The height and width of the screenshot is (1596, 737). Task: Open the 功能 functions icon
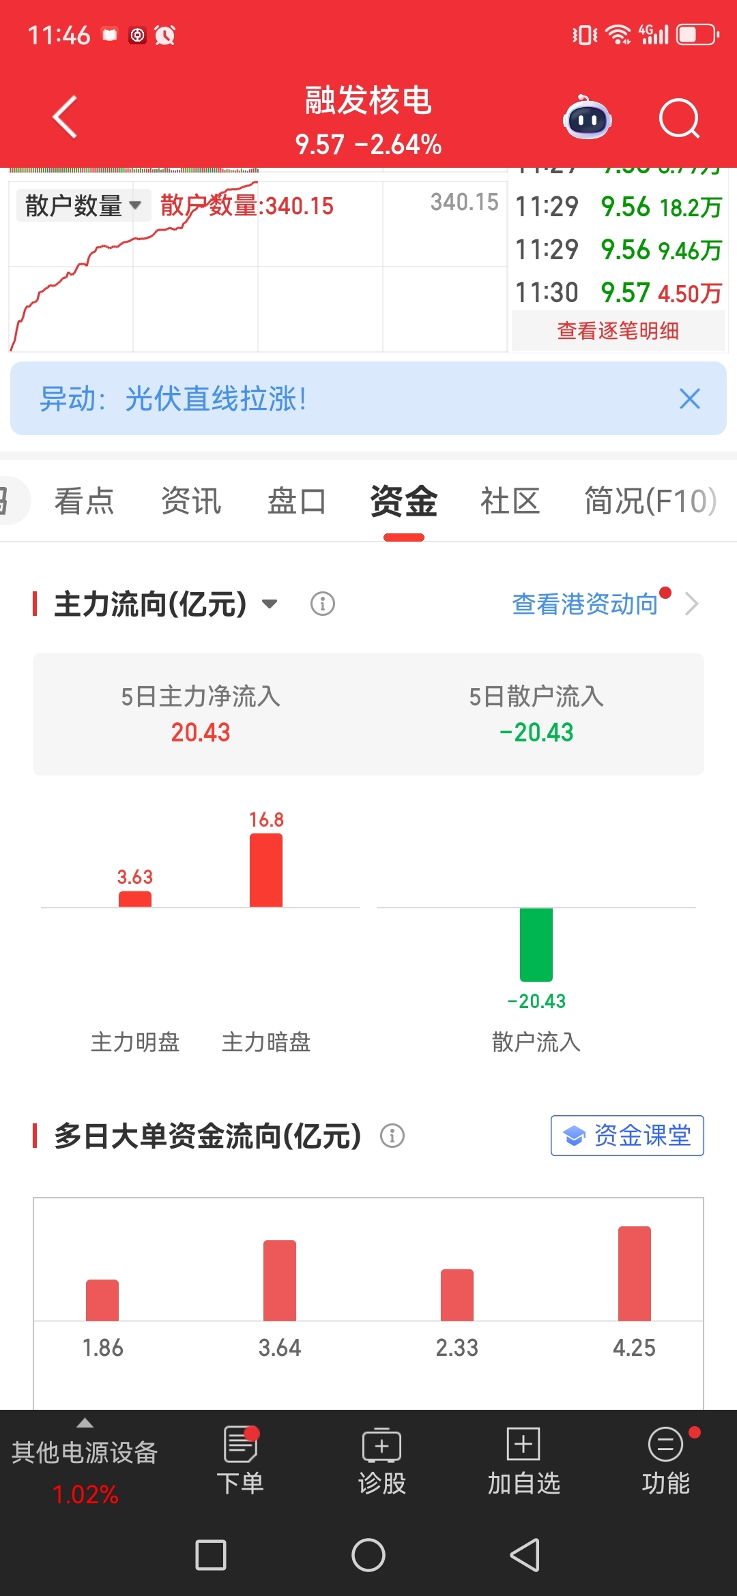(665, 1461)
